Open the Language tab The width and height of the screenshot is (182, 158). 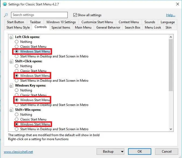(168, 22)
